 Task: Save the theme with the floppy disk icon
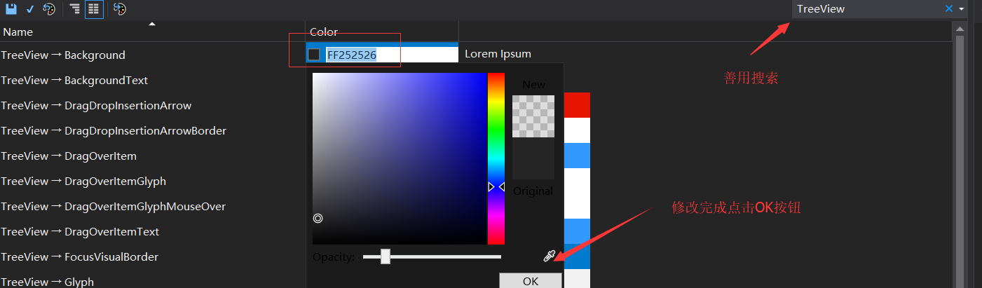[x=11, y=9]
